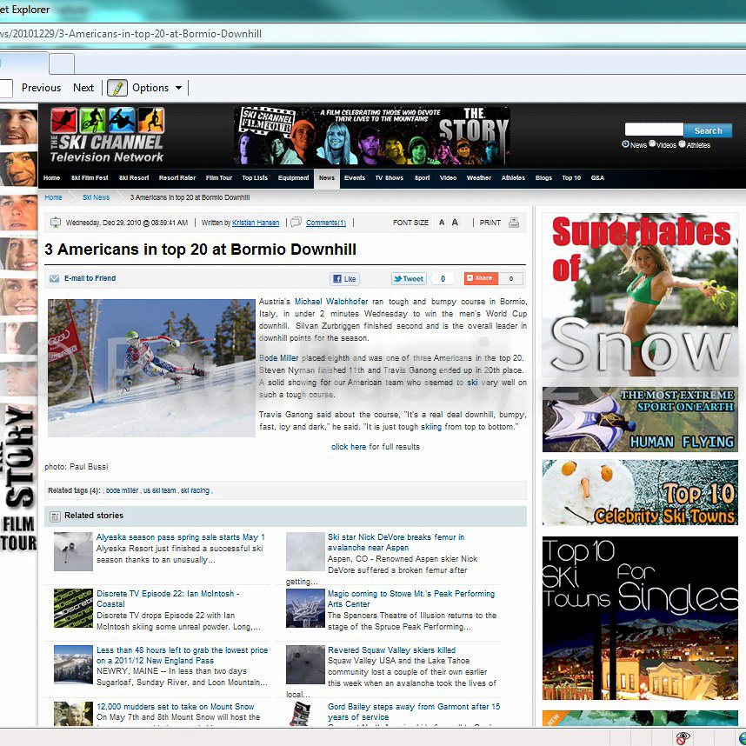746x746 pixels.
Task: Click the Home breadcrumb link
Action: pyautogui.click(x=53, y=197)
